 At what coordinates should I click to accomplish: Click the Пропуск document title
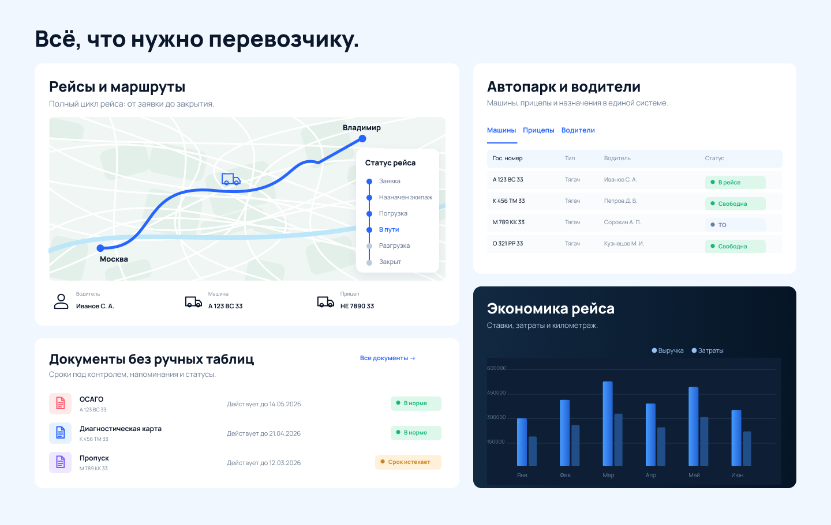pyautogui.click(x=94, y=458)
